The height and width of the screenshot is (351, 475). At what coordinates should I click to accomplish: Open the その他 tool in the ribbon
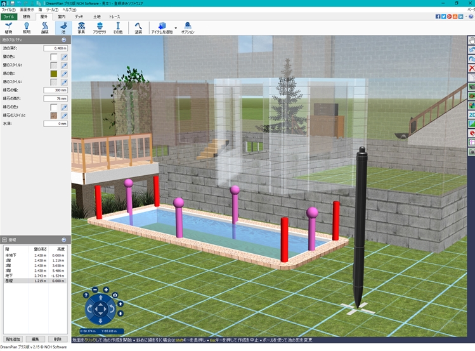coord(118,27)
